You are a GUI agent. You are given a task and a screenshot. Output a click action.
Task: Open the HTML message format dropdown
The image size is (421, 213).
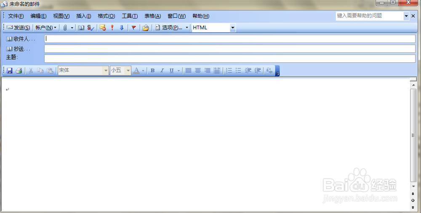233,28
